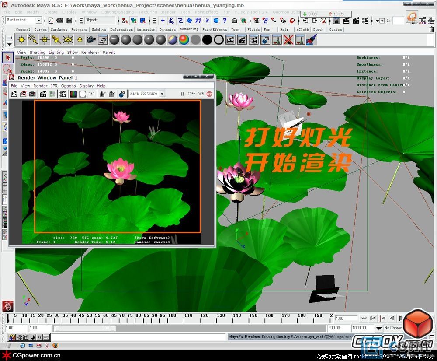Toggle the red IPR close button
The image size is (437, 361).
tap(209, 94)
